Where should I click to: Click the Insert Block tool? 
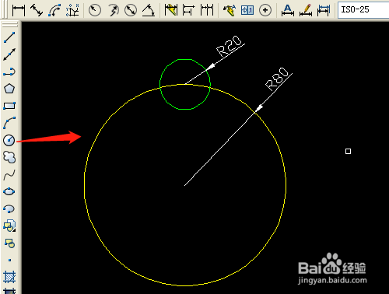pos(9,226)
